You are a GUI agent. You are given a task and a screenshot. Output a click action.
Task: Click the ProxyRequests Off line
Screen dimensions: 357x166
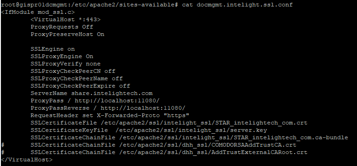[62, 27]
